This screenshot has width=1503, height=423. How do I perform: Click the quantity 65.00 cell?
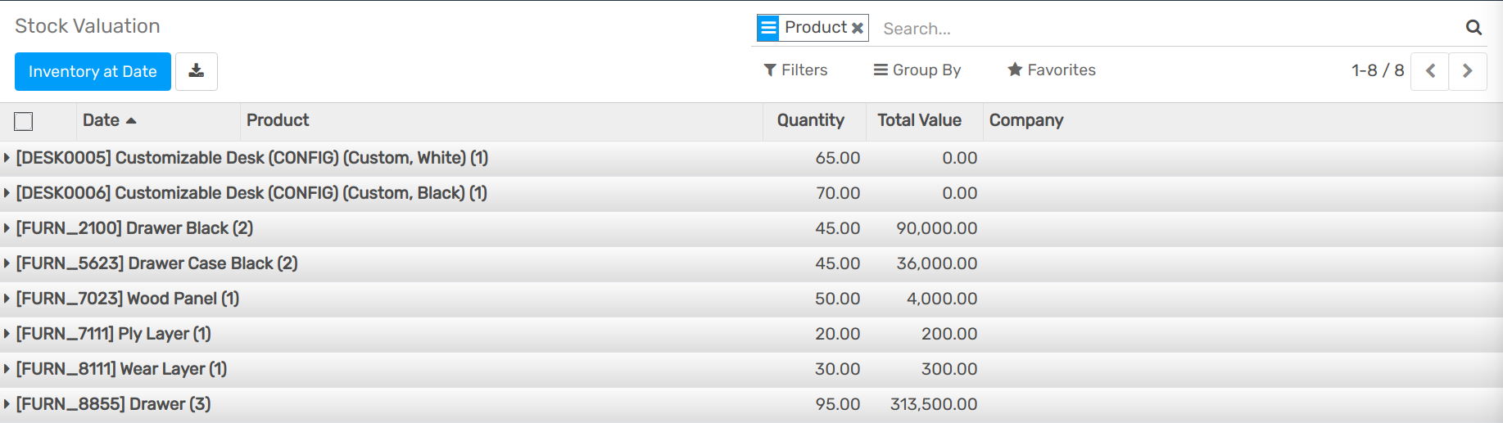click(x=837, y=158)
